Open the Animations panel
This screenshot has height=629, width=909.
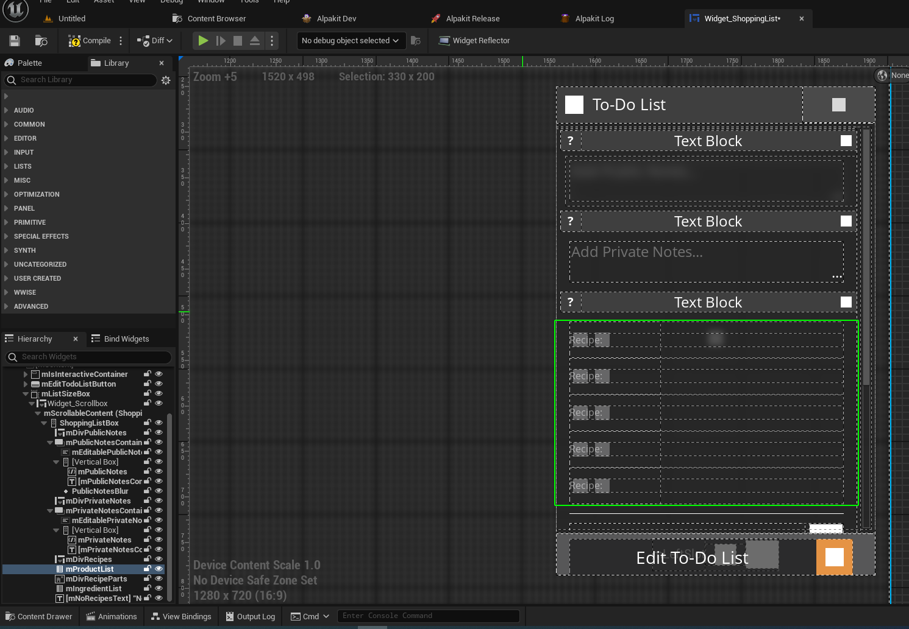(x=112, y=616)
